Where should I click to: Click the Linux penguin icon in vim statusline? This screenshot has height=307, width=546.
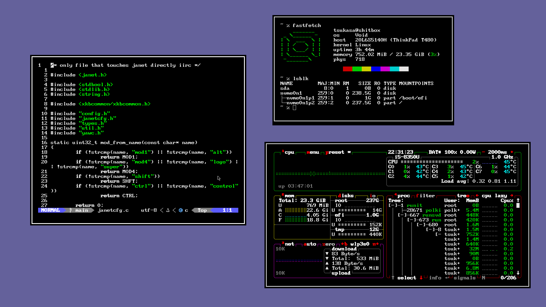click(x=168, y=210)
